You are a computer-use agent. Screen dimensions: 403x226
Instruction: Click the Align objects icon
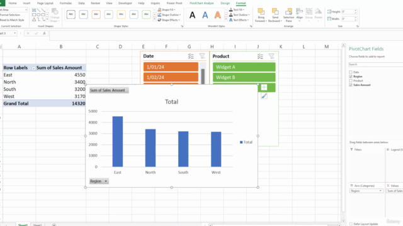(x=300, y=11)
